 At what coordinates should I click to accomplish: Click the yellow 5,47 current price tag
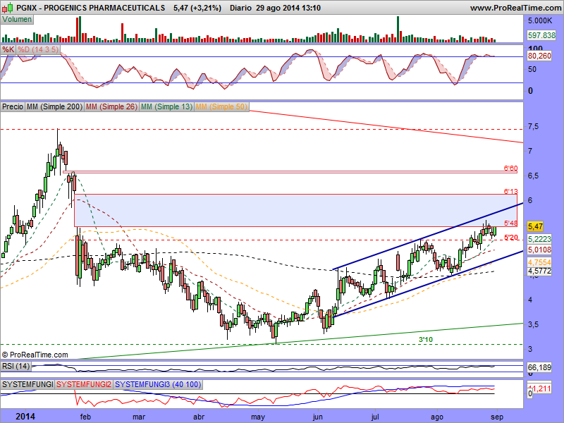[535, 226]
